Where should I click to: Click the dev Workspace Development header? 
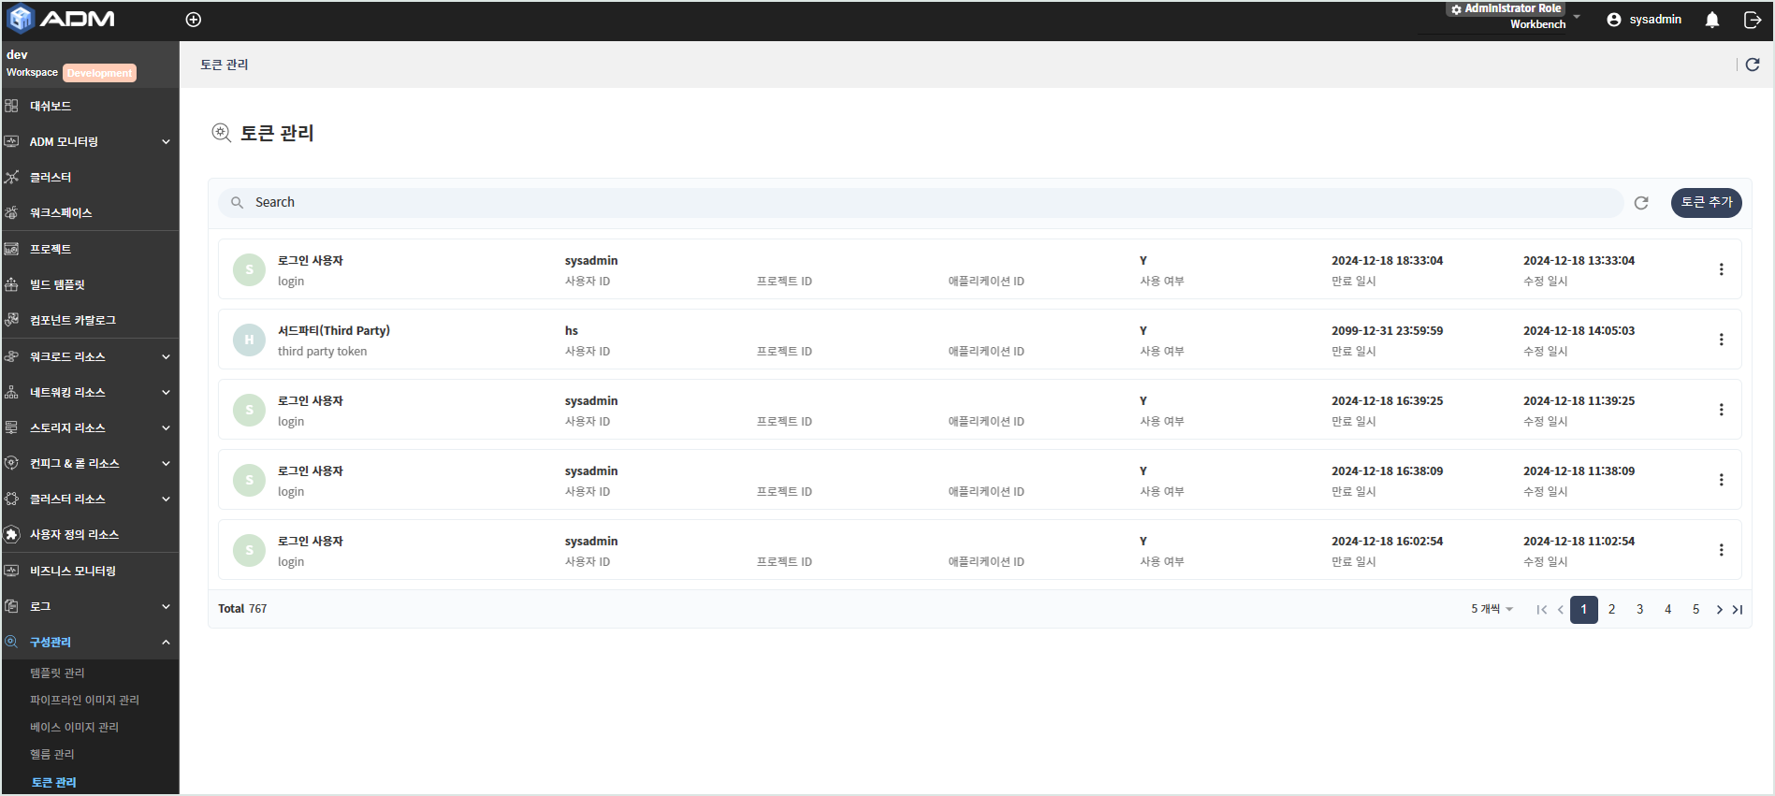point(90,64)
